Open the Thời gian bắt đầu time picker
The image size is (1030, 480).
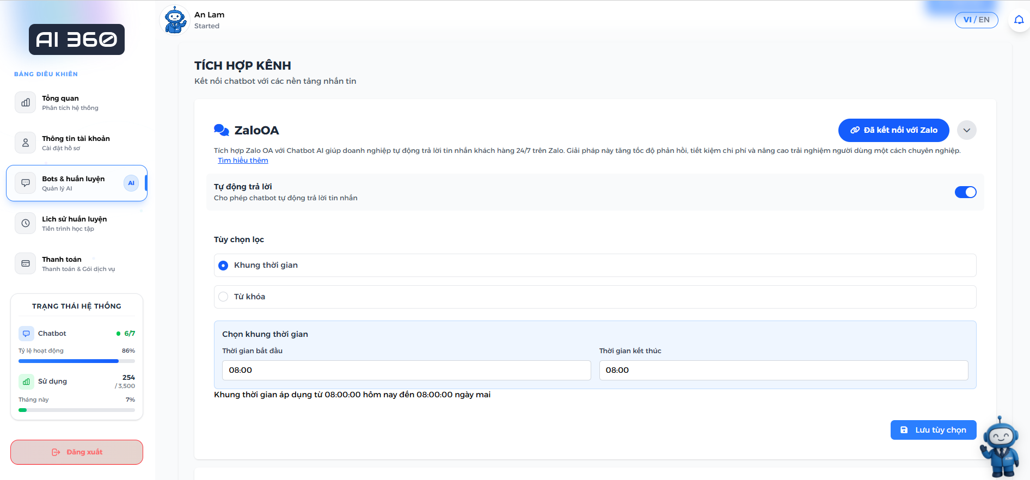pyautogui.click(x=406, y=370)
